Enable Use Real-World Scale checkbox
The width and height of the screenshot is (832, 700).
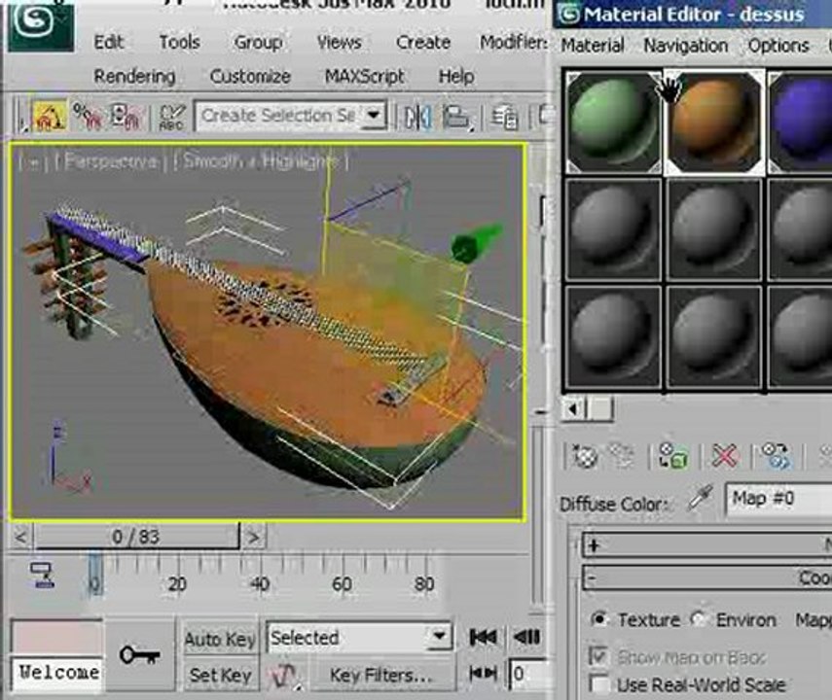599,683
